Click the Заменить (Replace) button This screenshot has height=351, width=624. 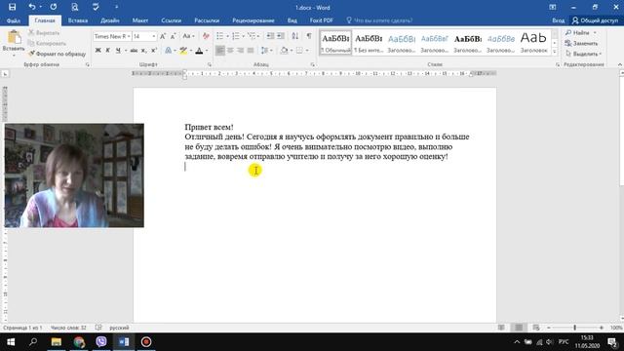coord(581,43)
